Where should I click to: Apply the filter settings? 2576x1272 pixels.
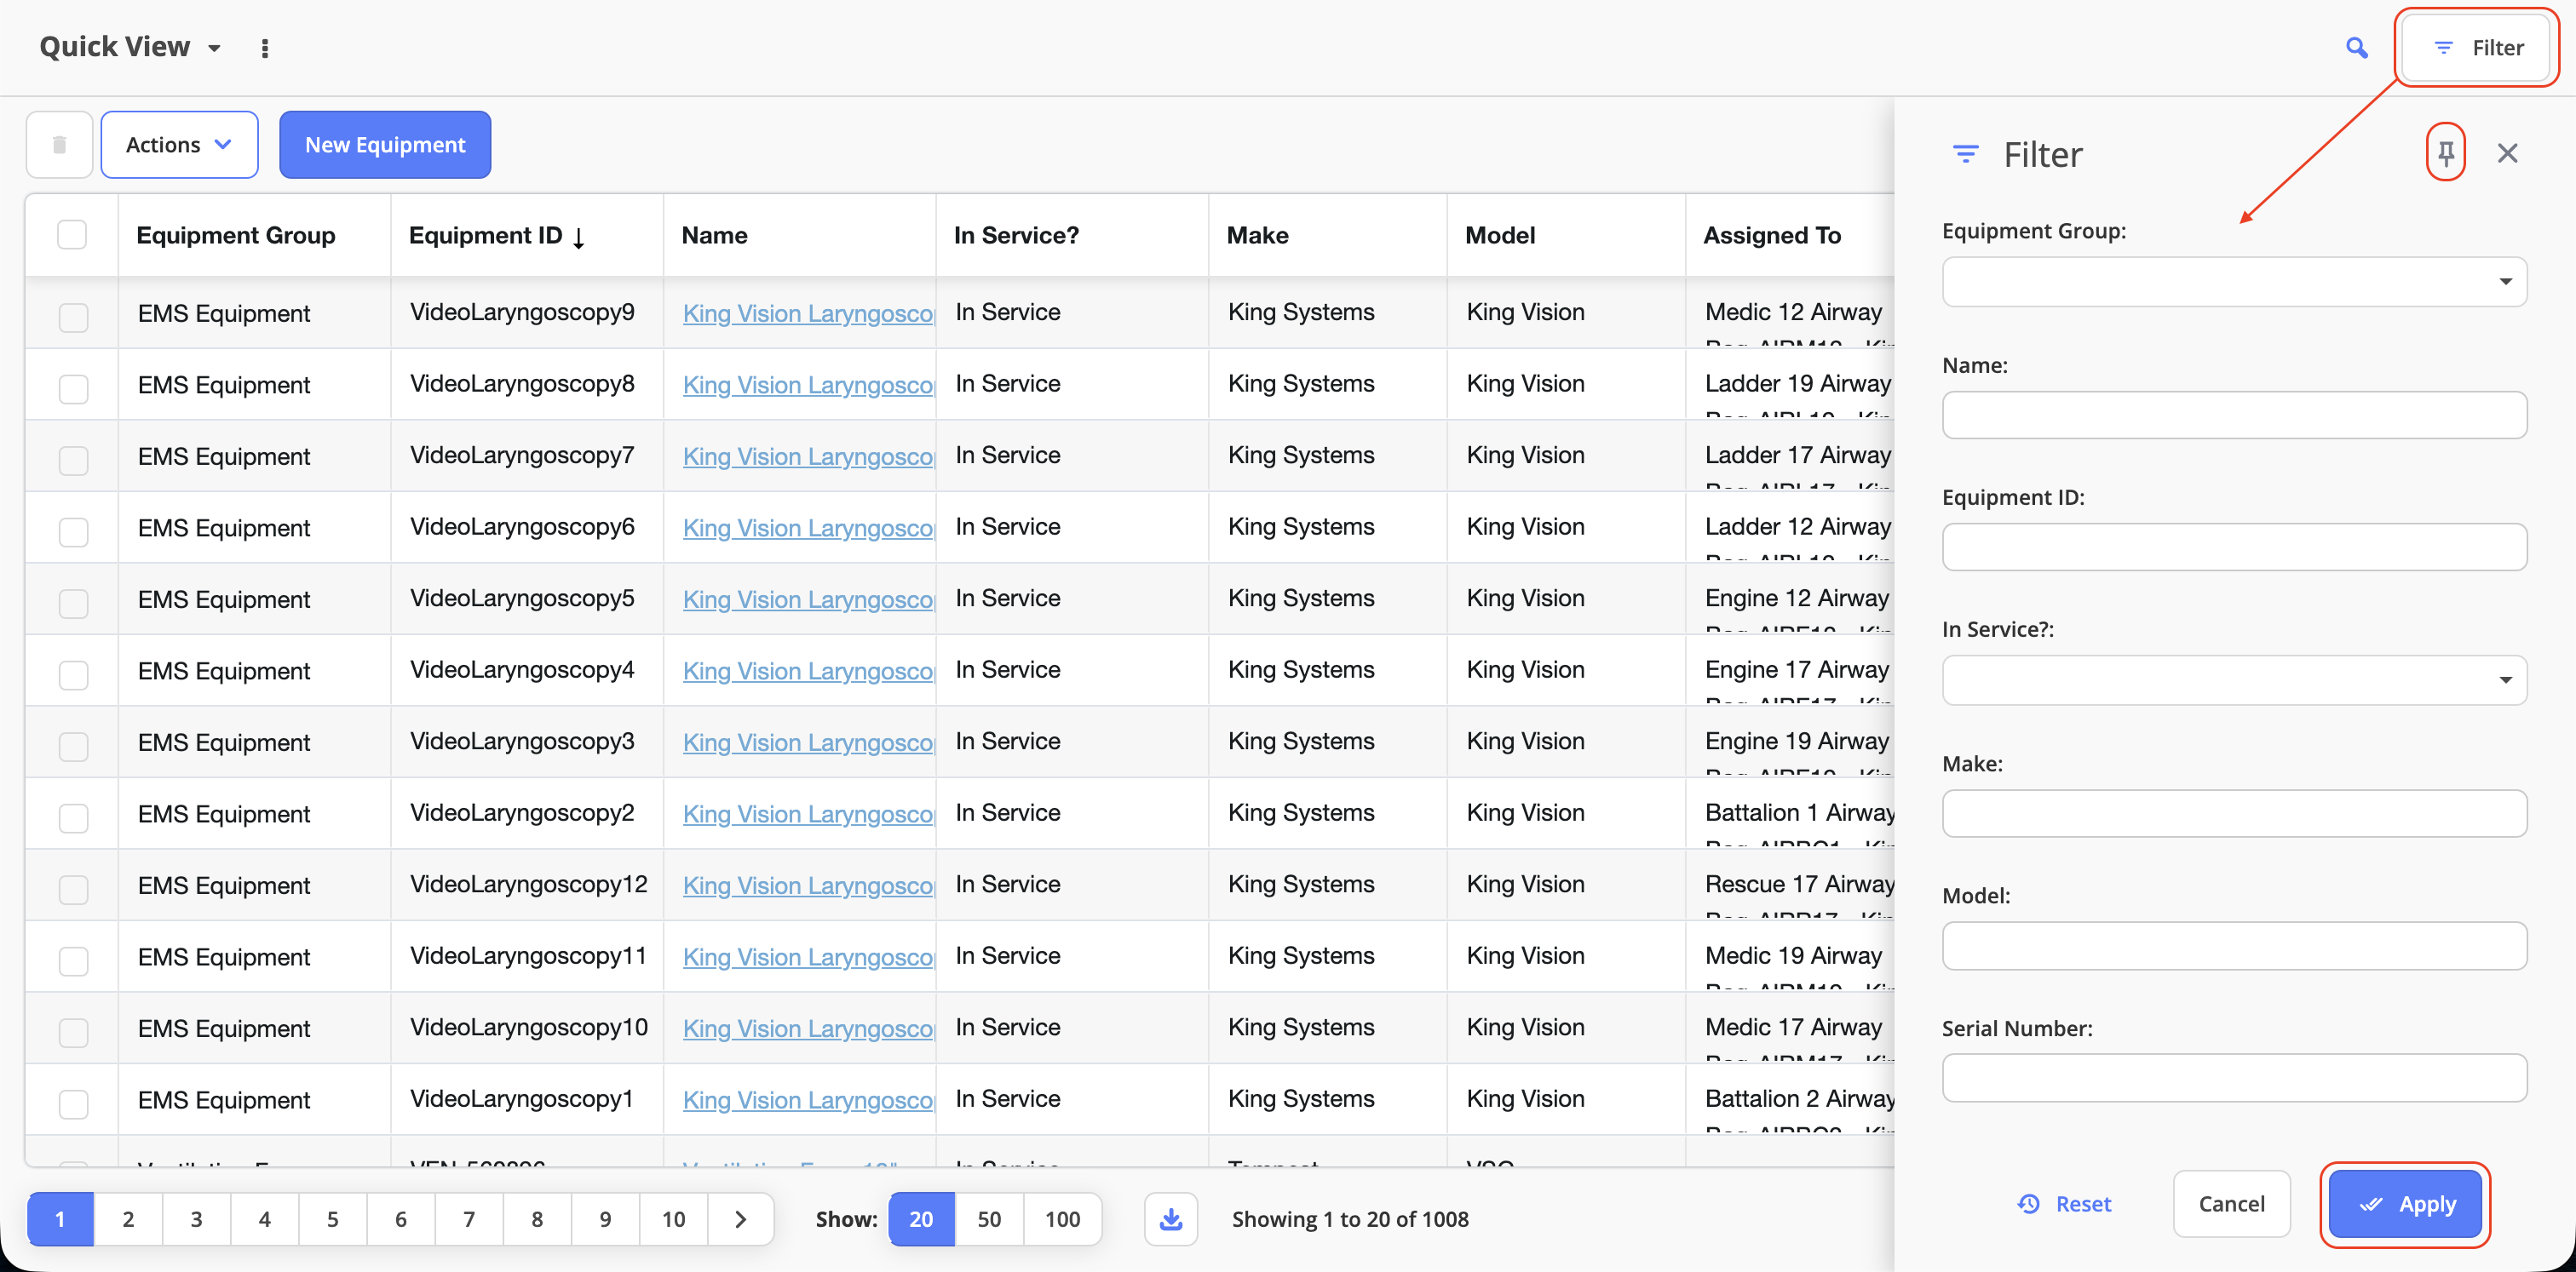coord(2405,1204)
